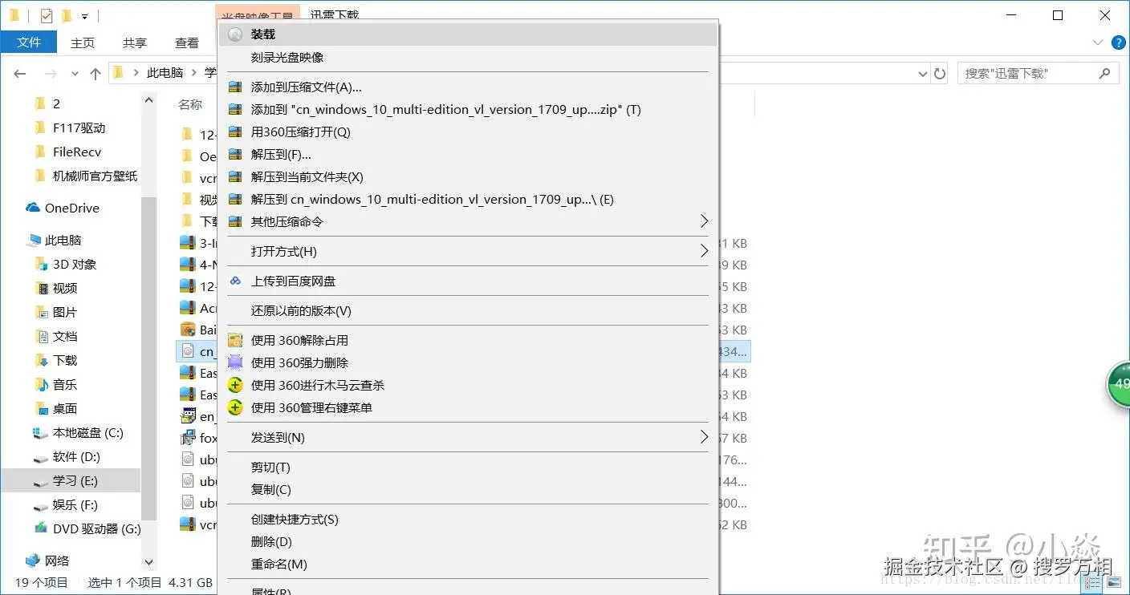Viewport: 1130px width, 595px height.
Task: Choose 使用 360解除占用
Action: point(469,341)
